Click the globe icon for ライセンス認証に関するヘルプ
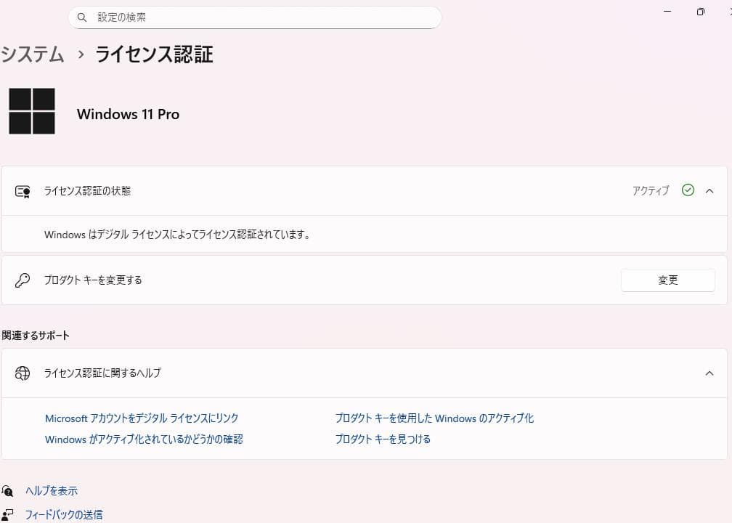732x523 pixels. 22,373
